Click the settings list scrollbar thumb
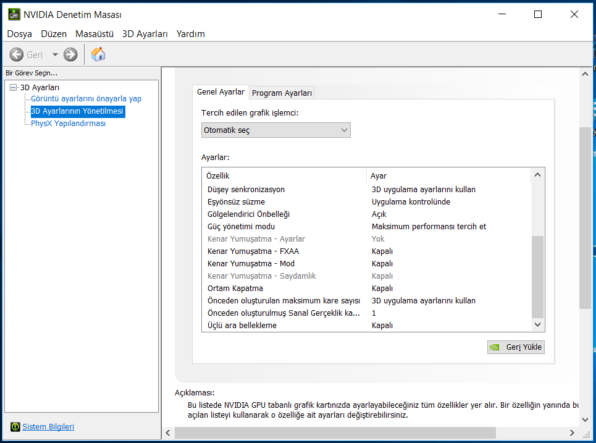 537,277
